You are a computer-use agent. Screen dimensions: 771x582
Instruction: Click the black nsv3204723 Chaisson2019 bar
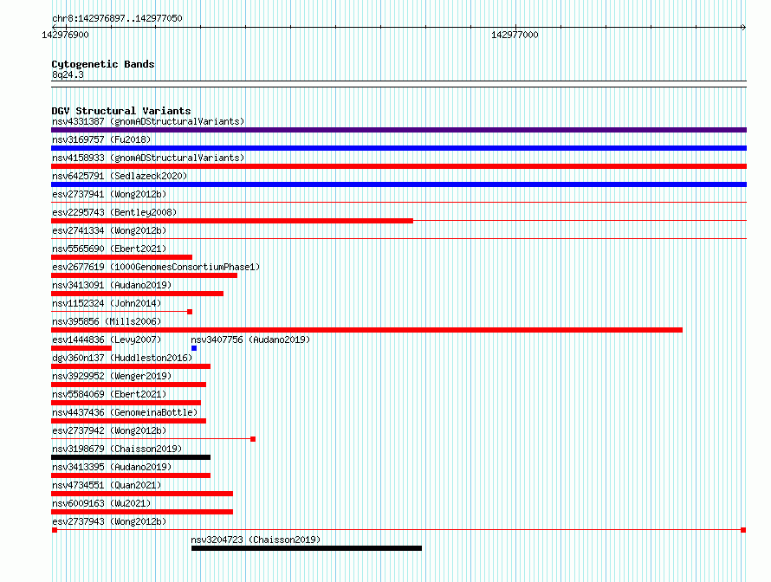click(x=307, y=548)
